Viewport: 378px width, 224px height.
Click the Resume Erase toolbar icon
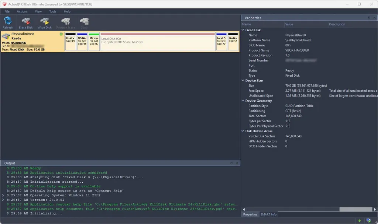coord(66,23)
